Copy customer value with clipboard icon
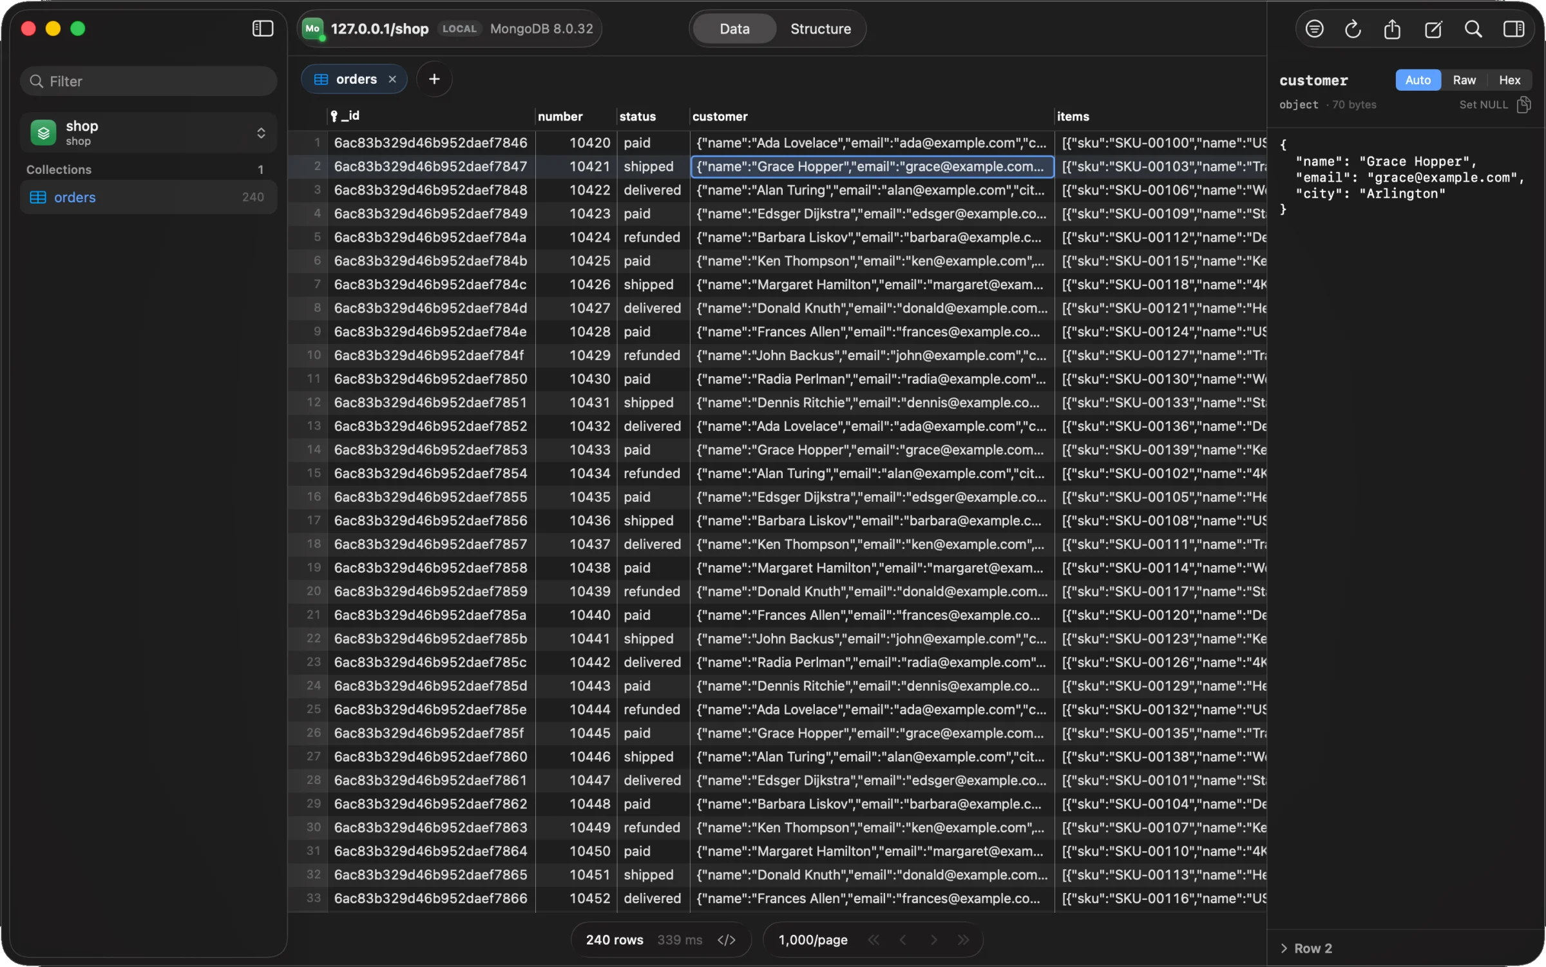This screenshot has height=967, width=1546. tap(1523, 104)
